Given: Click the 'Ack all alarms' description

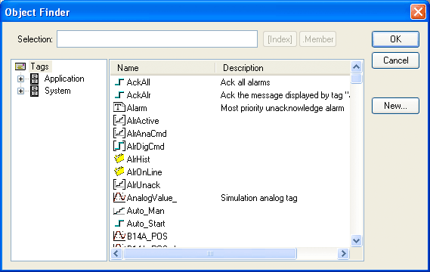Looking at the screenshot, I should point(245,82).
